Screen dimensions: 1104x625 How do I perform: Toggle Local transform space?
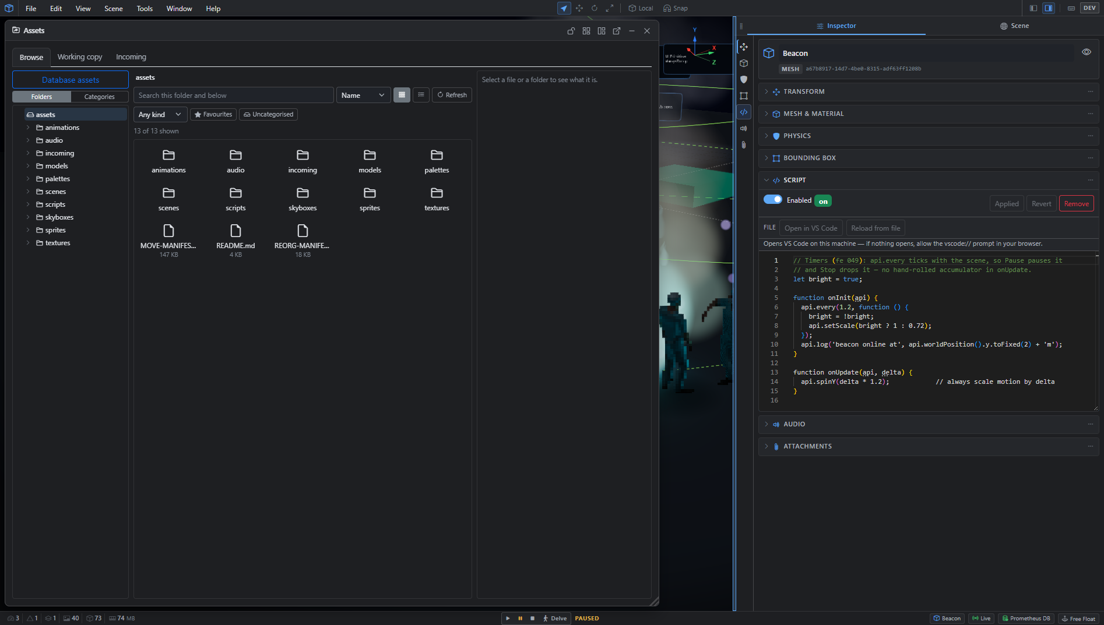pyautogui.click(x=641, y=8)
